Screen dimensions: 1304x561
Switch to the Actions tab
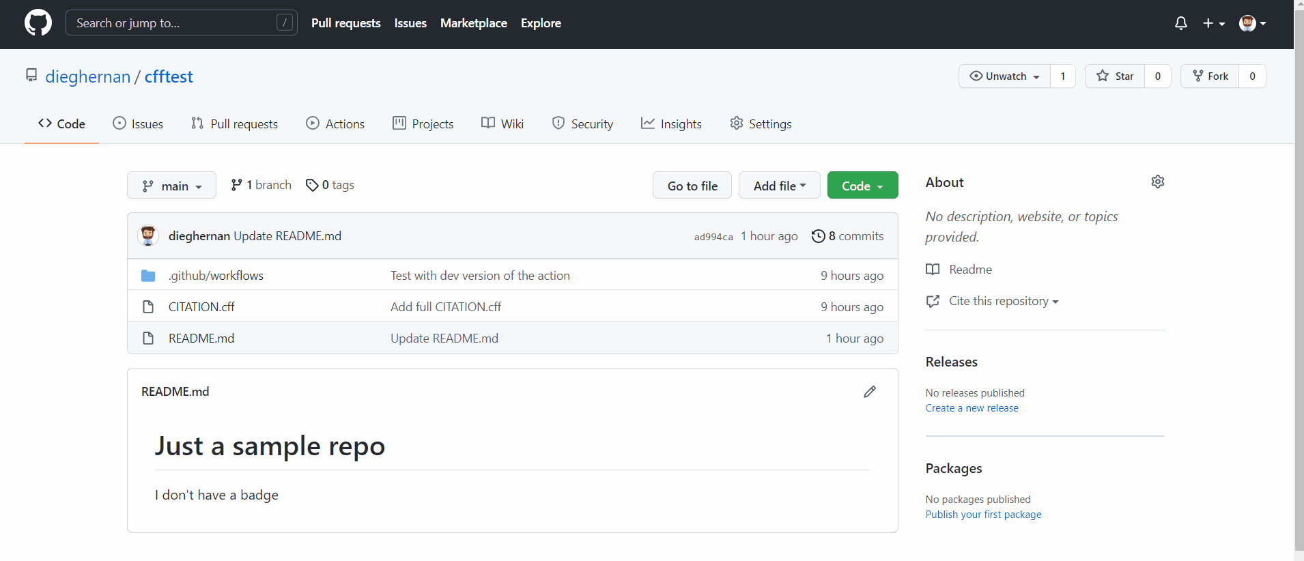(335, 124)
